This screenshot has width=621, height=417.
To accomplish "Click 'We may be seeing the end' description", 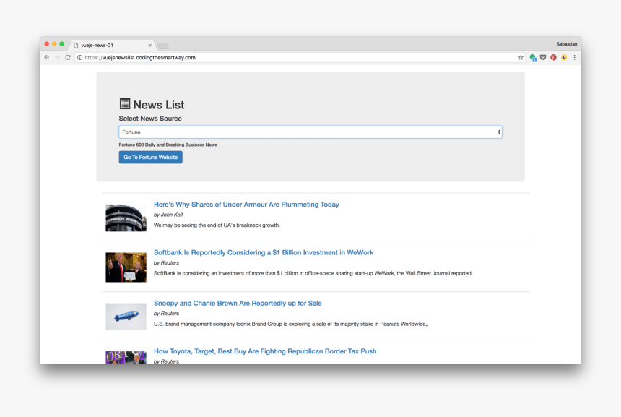I will 217,225.
